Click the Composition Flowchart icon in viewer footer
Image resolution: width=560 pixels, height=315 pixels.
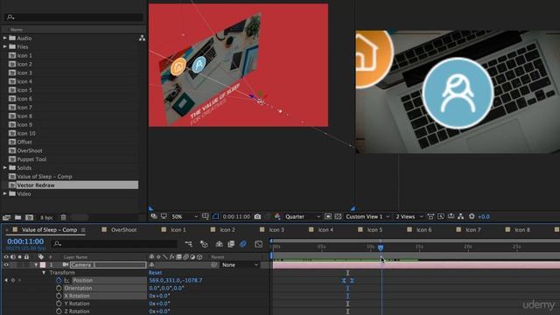point(461,216)
